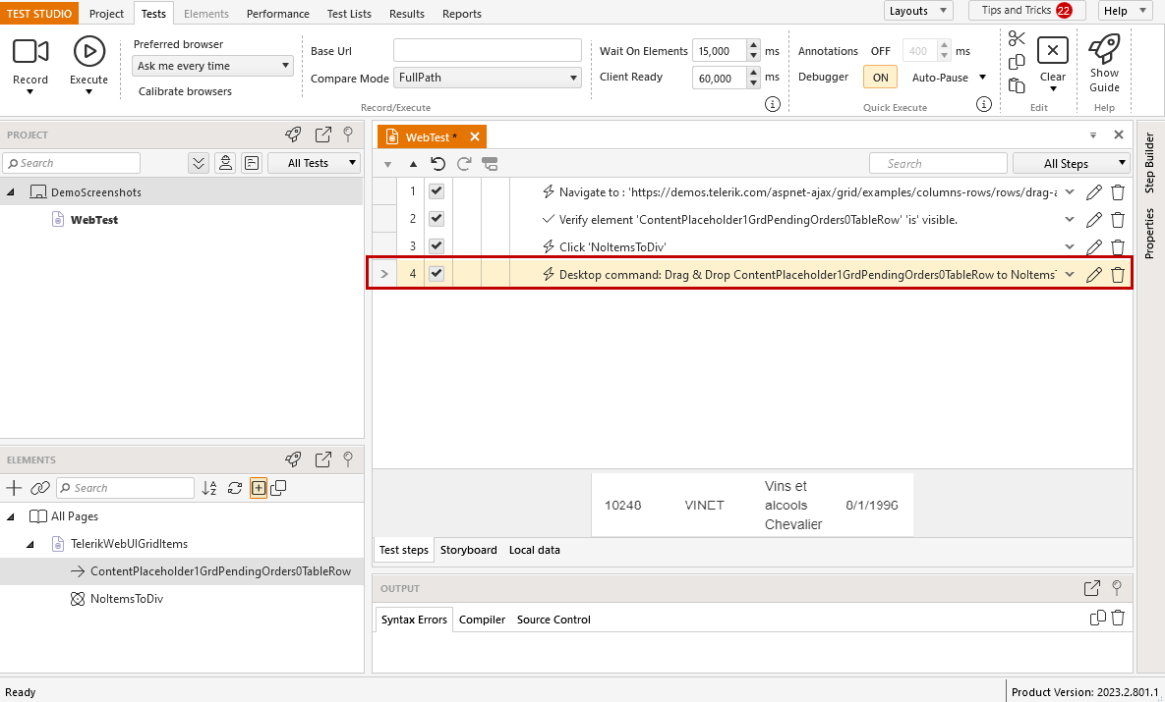
Task: Open the Preferred browser dropdown
Action: pyautogui.click(x=212, y=66)
